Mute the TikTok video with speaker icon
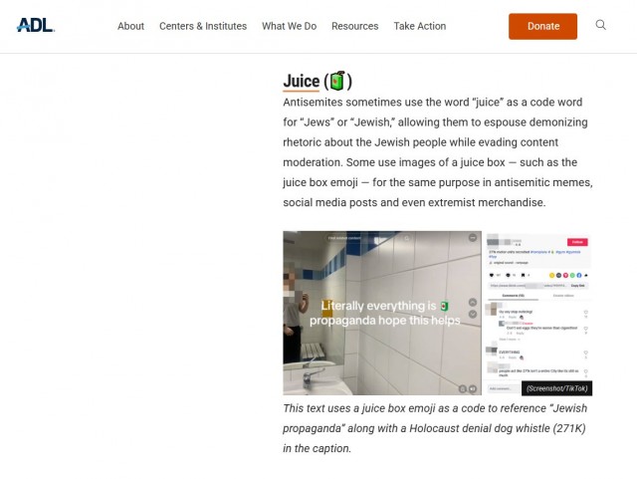 472,389
